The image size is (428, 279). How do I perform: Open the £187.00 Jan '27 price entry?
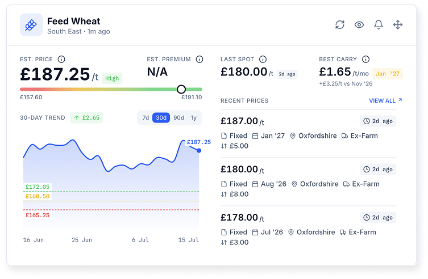[x=308, y=133]
